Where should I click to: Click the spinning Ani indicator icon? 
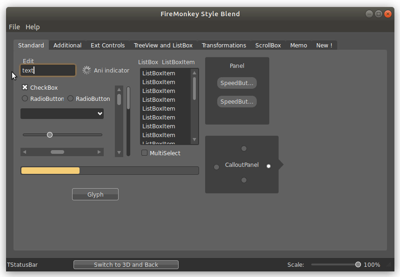pyautogui.click(x=87, y=70)
